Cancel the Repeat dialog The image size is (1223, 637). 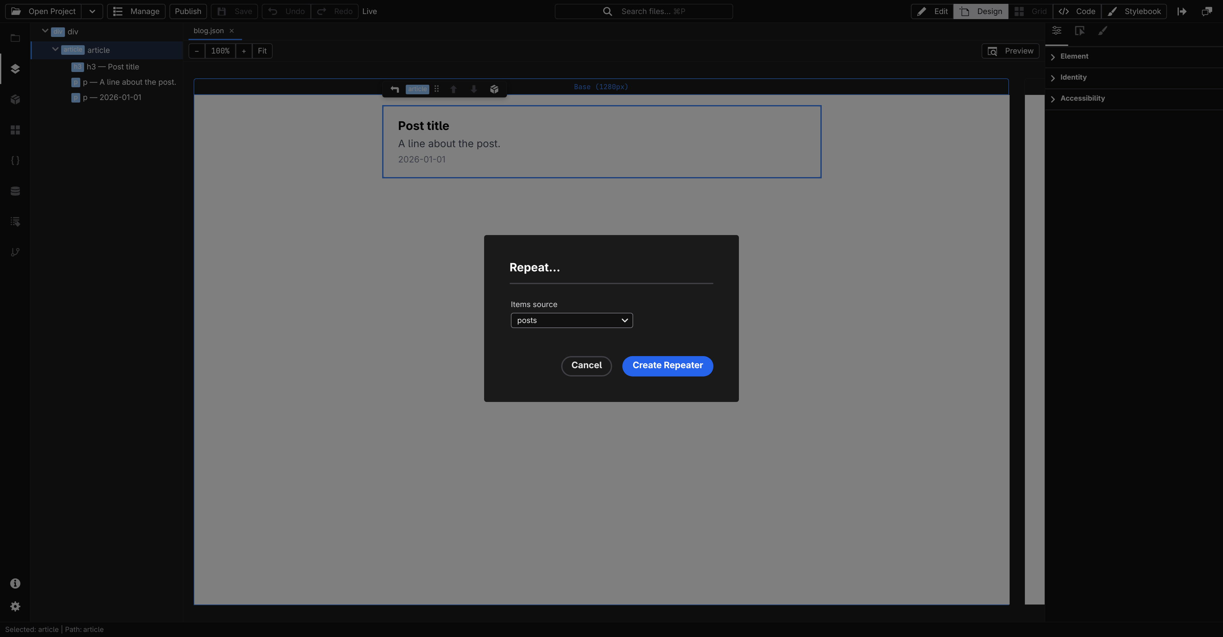point(586,366)
